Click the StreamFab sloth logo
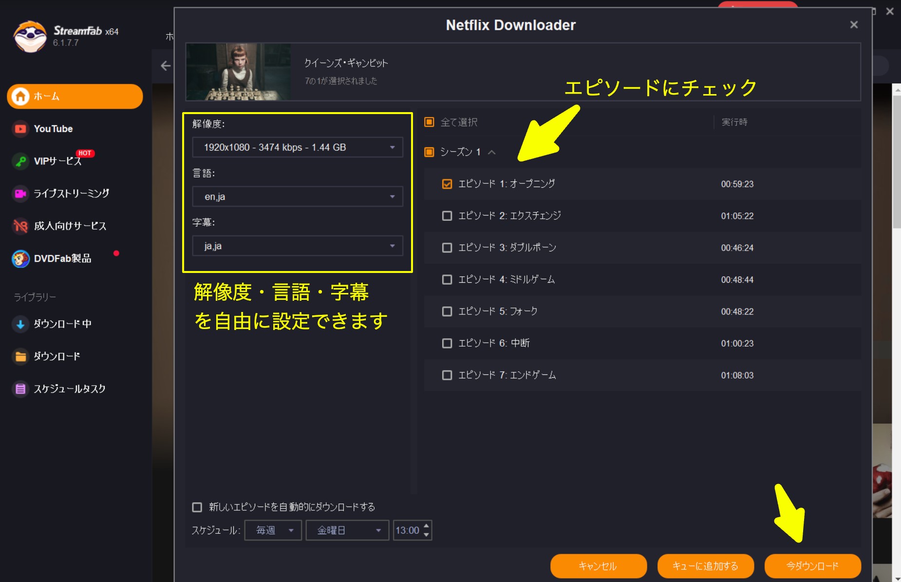The width and height of the screenshot is (901, 582). click(30, 37)
